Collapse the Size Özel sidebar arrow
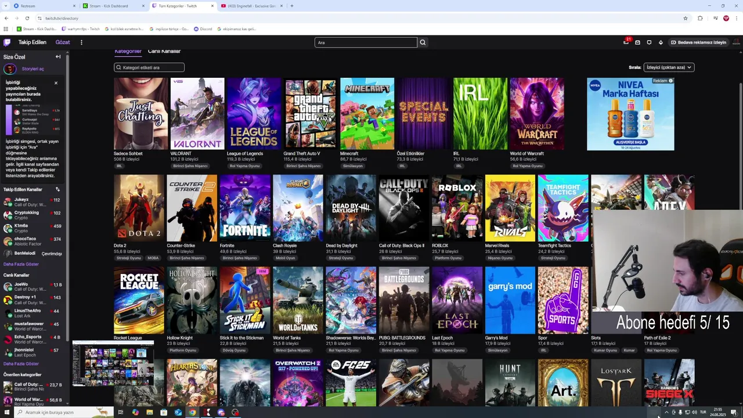Screen dimensions: 743x418 click(x=58, y=57)
